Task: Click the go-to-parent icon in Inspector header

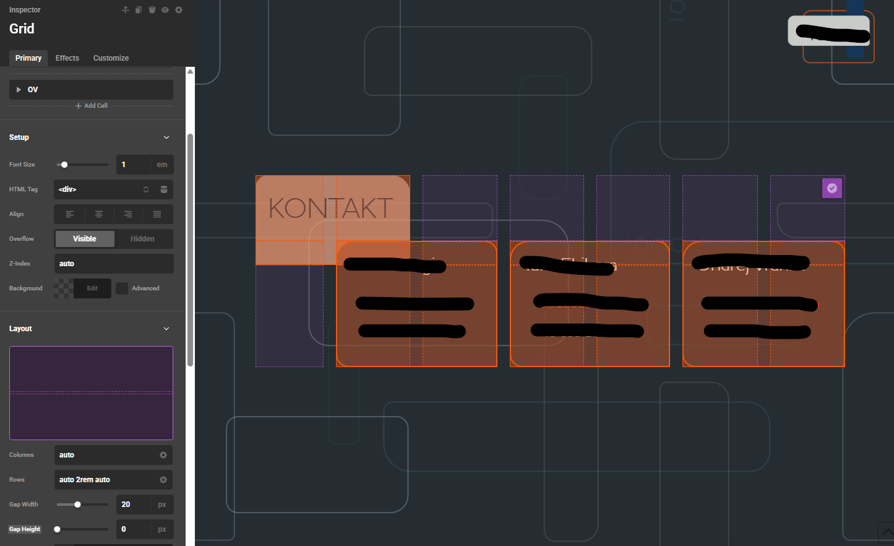Action: coord(126,10)
